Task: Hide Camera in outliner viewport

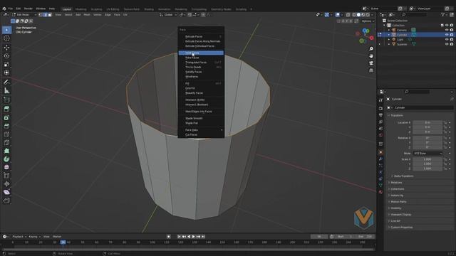Action: (447, 30)
